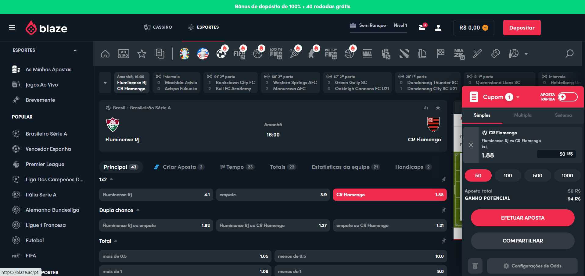Select the Counter-Strike soldier icon

pyautogui.click(x=312, y=54)
